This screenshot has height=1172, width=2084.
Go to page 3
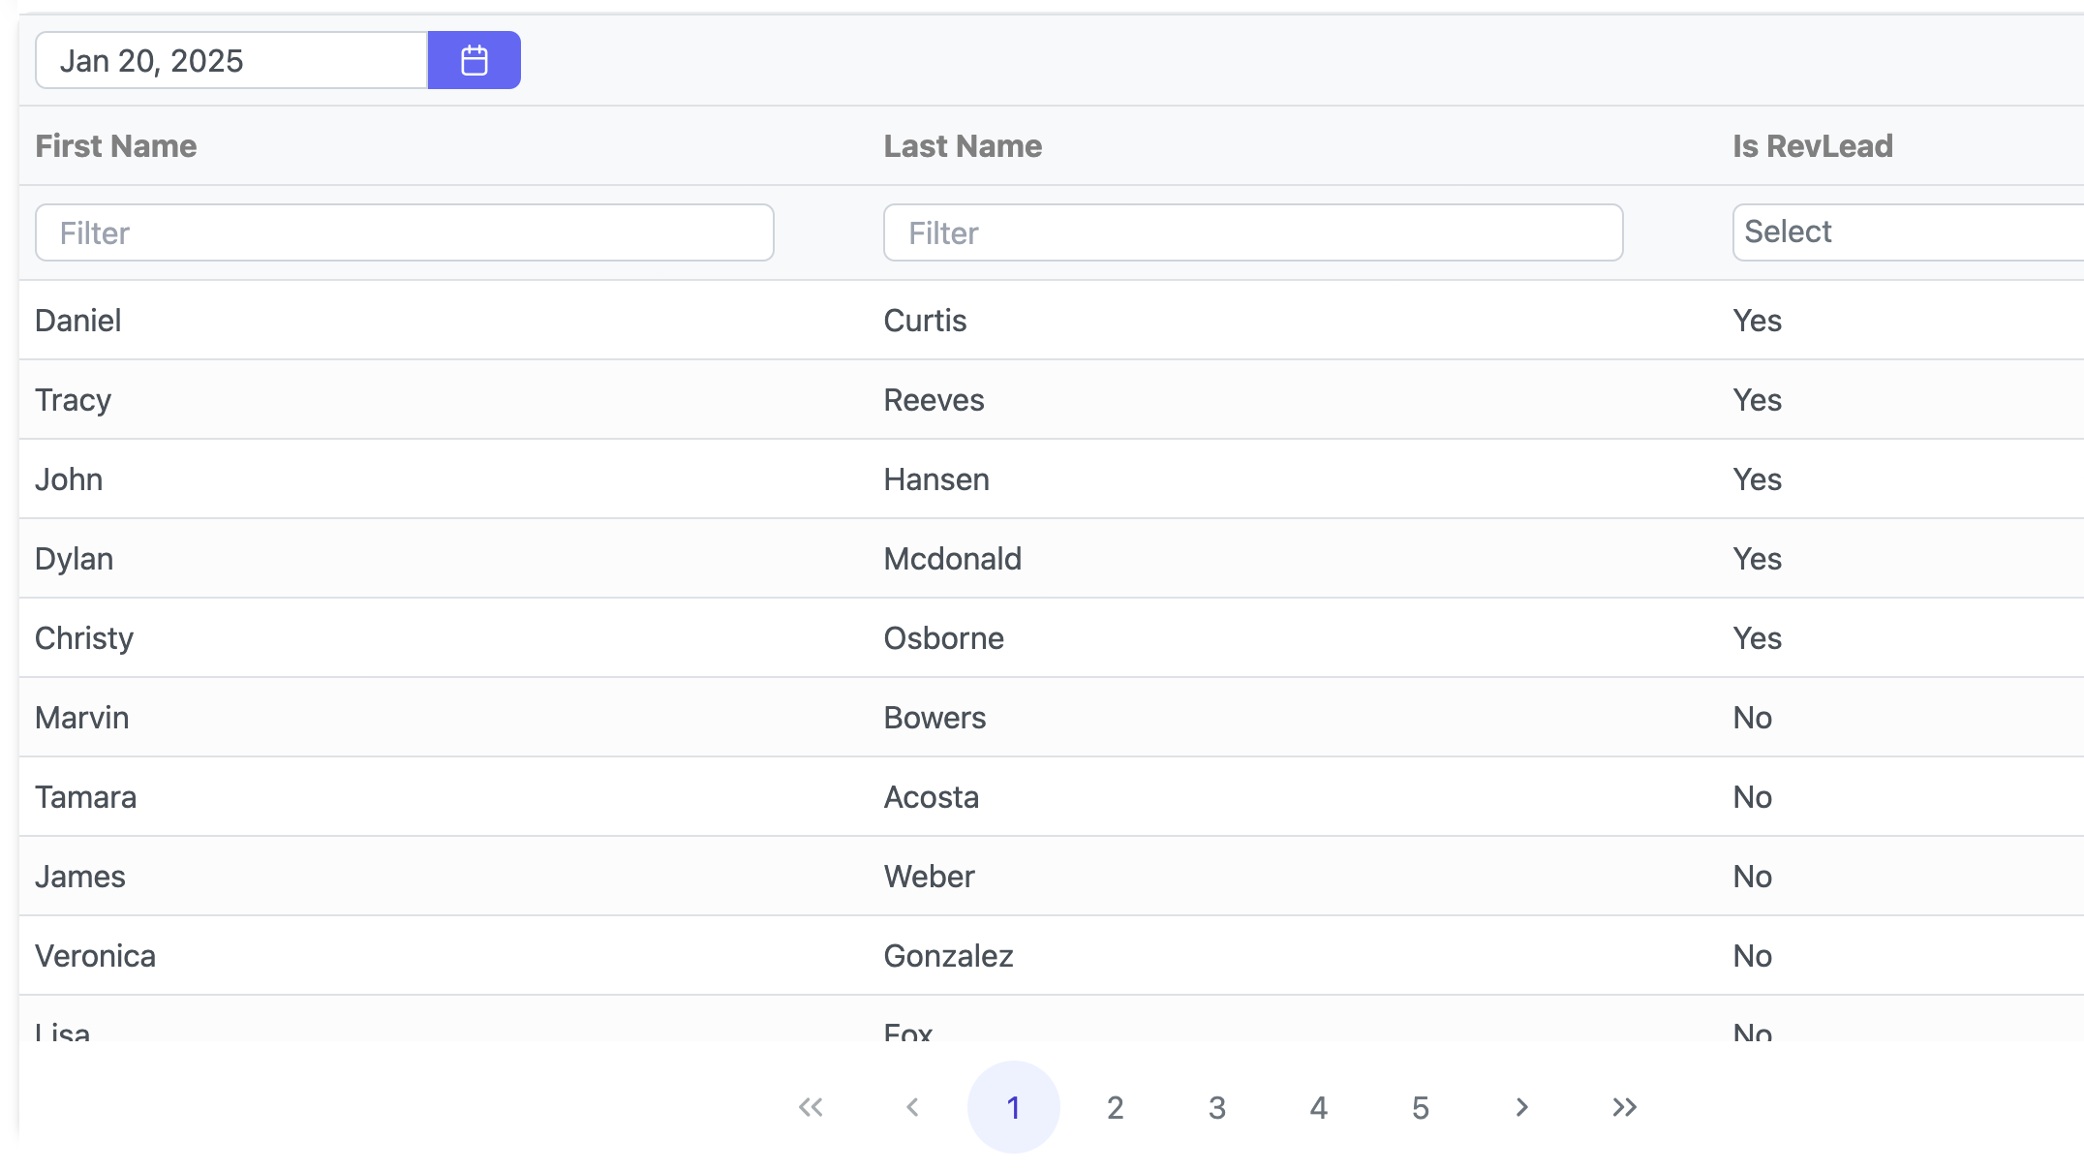tap(1217, 1107)
